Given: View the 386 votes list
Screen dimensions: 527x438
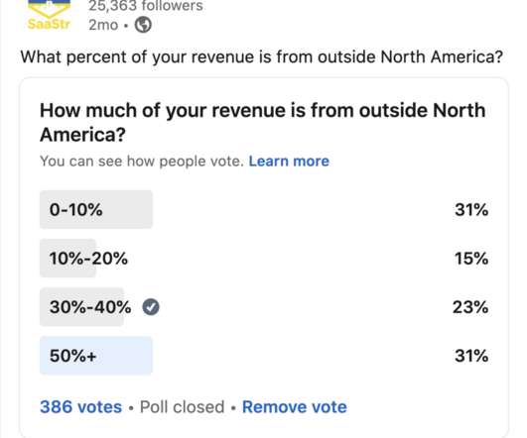Looking at the screenshot, I should 80,407.
